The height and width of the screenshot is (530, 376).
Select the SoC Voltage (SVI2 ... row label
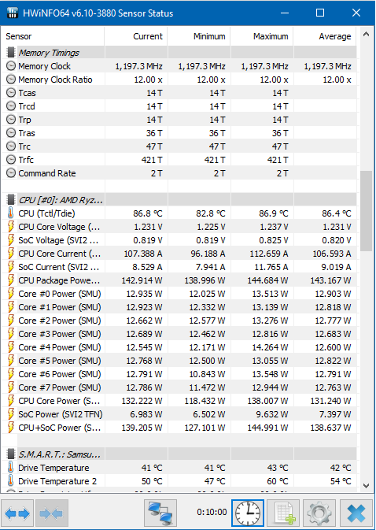pyautogui.click(x=59, y=240)
